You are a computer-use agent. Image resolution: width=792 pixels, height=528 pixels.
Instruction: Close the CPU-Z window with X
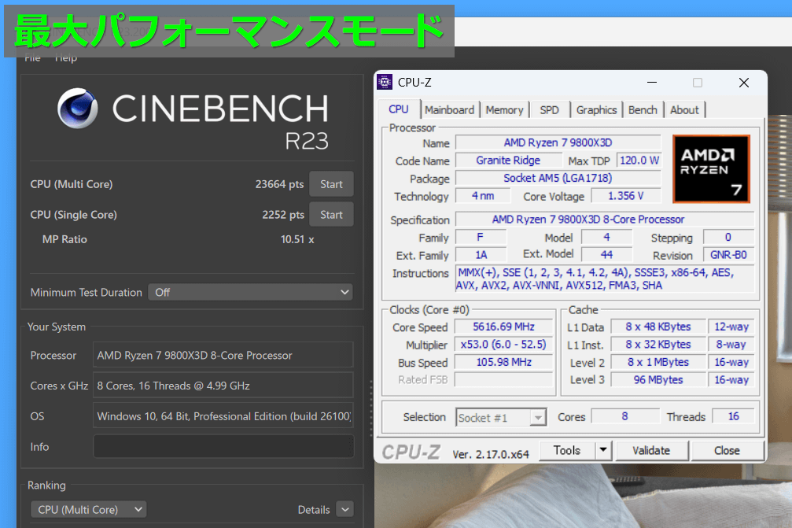coord(743,83)
